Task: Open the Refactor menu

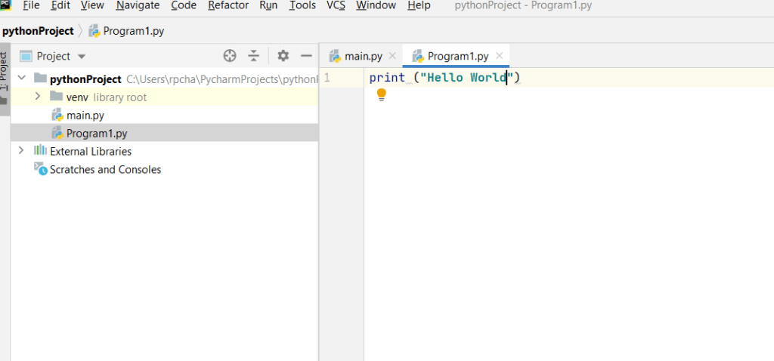Action: tap(228, 5)
